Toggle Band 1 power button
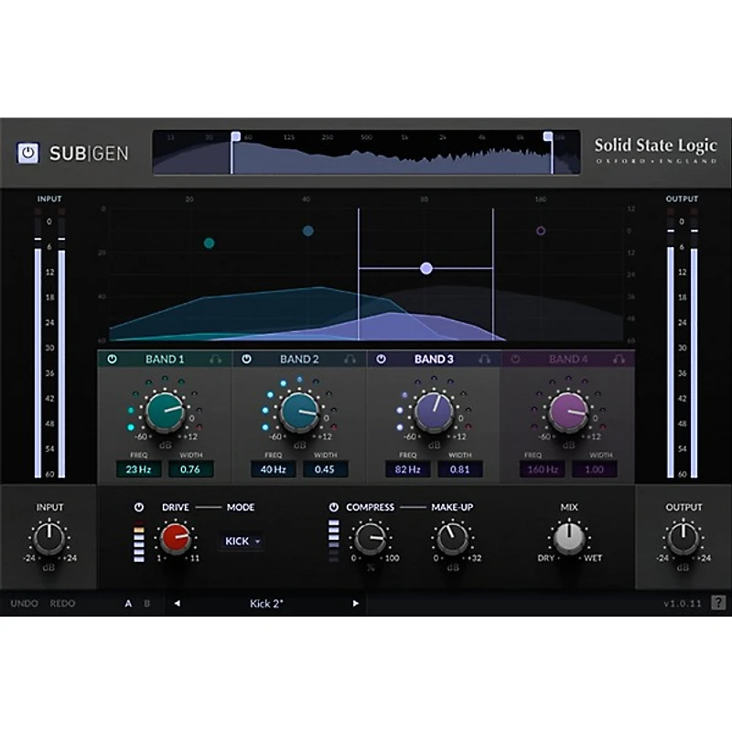This screenshot has width=732, height=732. pyautogui.click(x=112, y=359)
